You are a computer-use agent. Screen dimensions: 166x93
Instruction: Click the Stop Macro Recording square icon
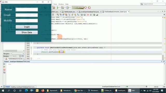point(91,15)
